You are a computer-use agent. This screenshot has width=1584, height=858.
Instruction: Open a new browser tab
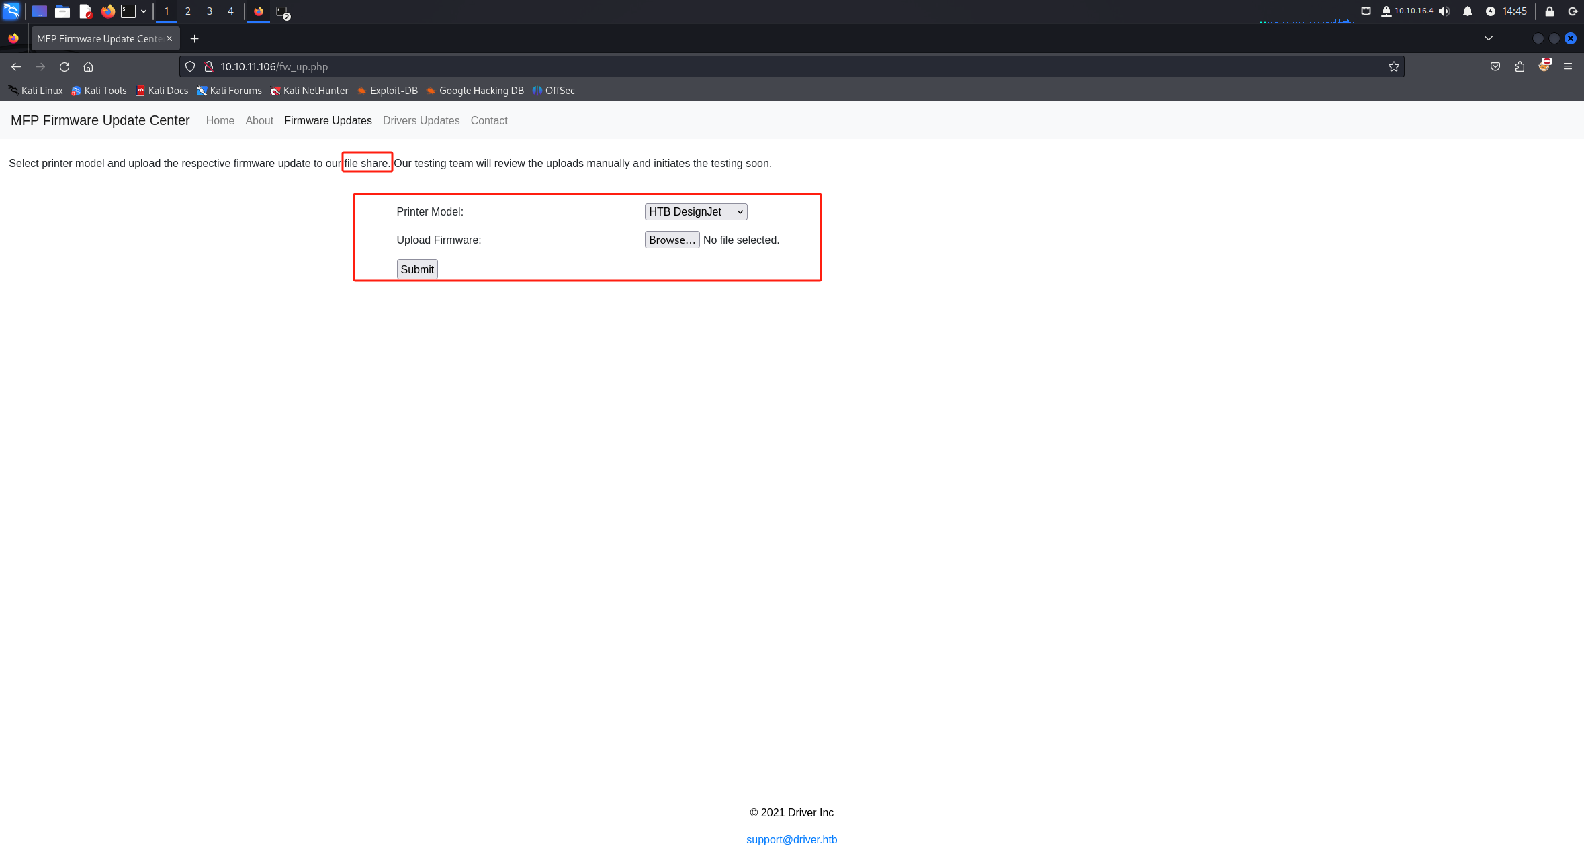click(x=194, y=39)
